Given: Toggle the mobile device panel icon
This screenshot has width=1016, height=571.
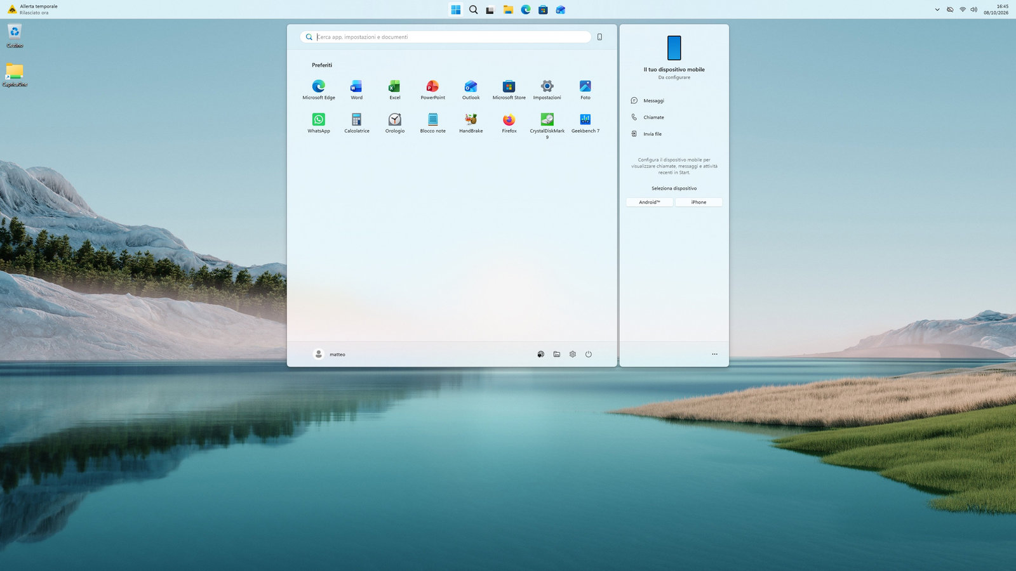Looking at the screenshot, I should pyautogui.click(x=599, y=37).
